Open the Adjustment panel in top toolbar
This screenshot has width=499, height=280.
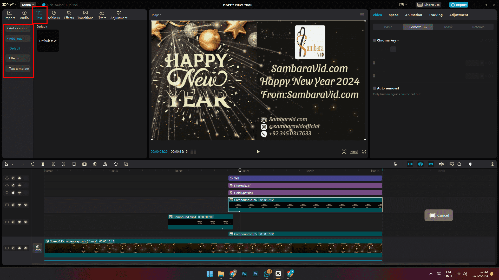[119, 15]
